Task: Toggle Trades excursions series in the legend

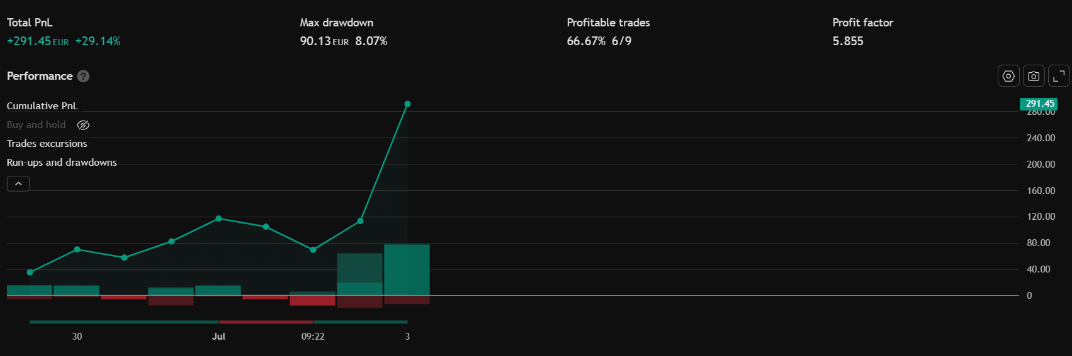Action: point(47,144)
